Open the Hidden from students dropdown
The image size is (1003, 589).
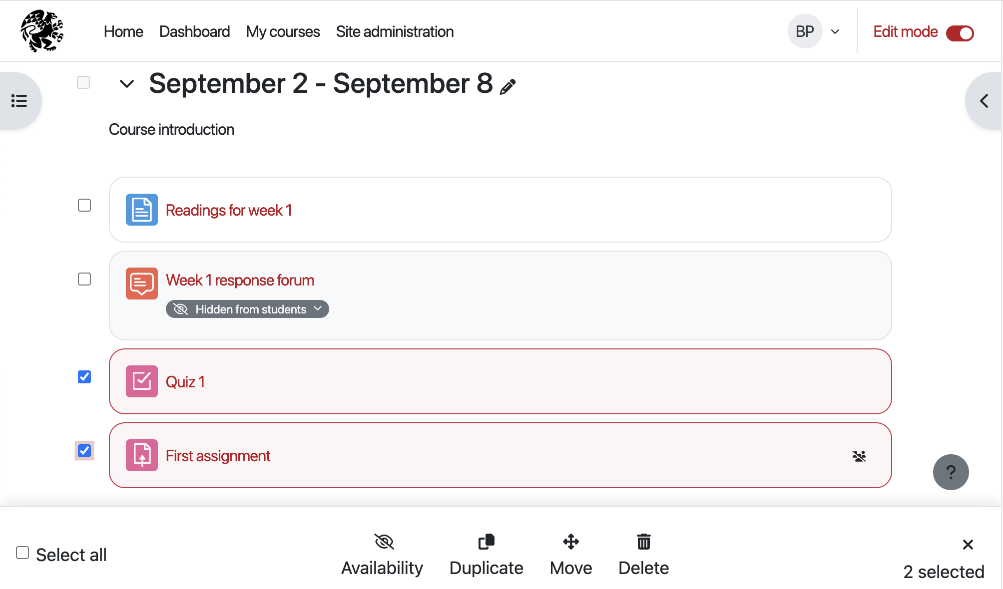tap(247, 309)
